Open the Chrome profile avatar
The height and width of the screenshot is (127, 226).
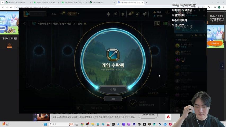point(219,7)
